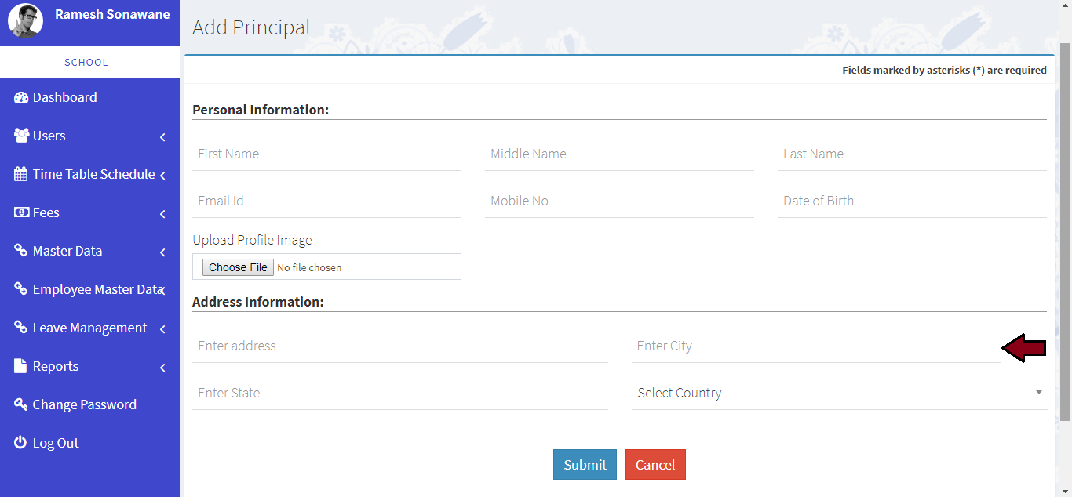Image resolution: width=1072 pixels, height=497 pixels.
Task: Expand the Fees submenu chevron
Action: [x=162, y=214]
